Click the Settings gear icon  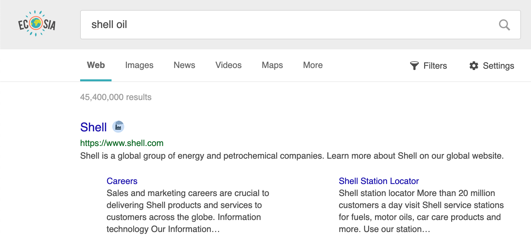pyautogui.click(x=474, y=66)
